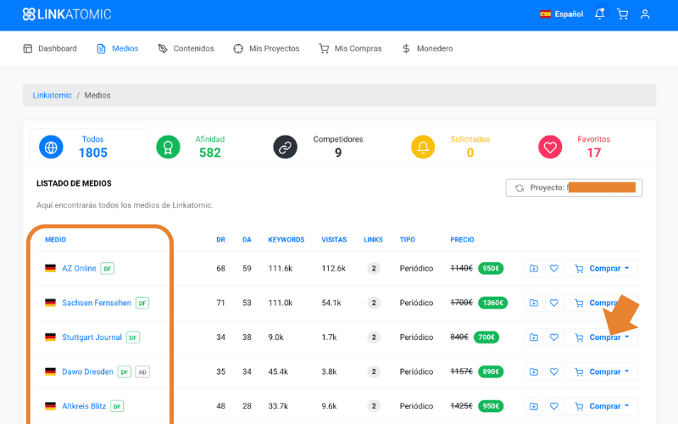
Task: Sort by TIPO column header
Action: [x=408, y=240]
